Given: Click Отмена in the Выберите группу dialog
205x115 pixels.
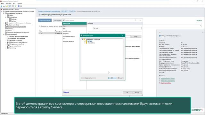Looking at the screenshot, I should tap(120, 78).
